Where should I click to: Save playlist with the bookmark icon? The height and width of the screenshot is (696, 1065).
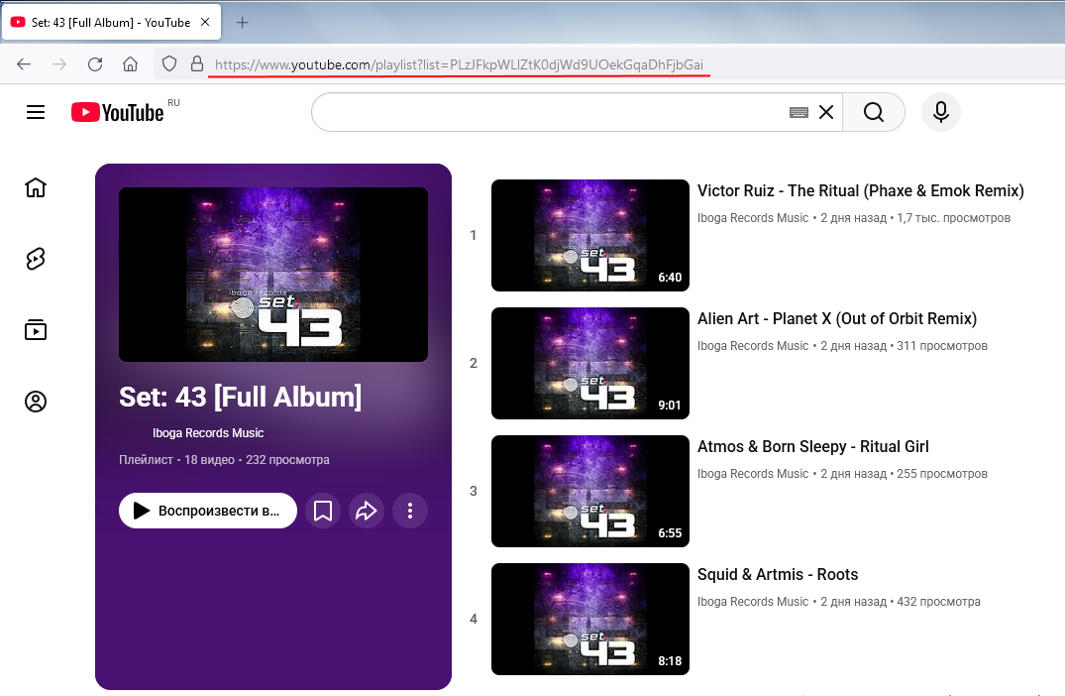[x=322, y=511]
